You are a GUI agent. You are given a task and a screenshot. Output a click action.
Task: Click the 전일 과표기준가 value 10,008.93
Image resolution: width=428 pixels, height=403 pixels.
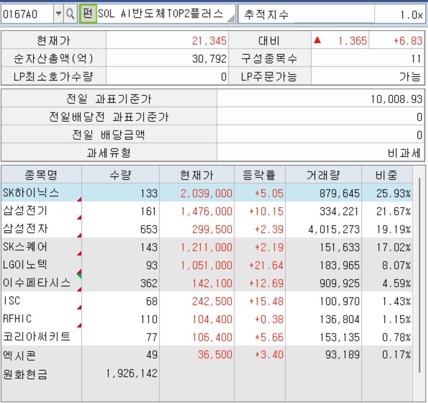coord(396,99)
